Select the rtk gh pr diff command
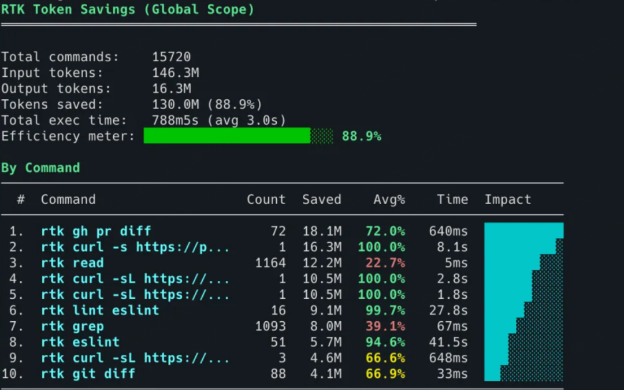Image resolution: width=624 pixels, height=390 pixels. point(96,231)
